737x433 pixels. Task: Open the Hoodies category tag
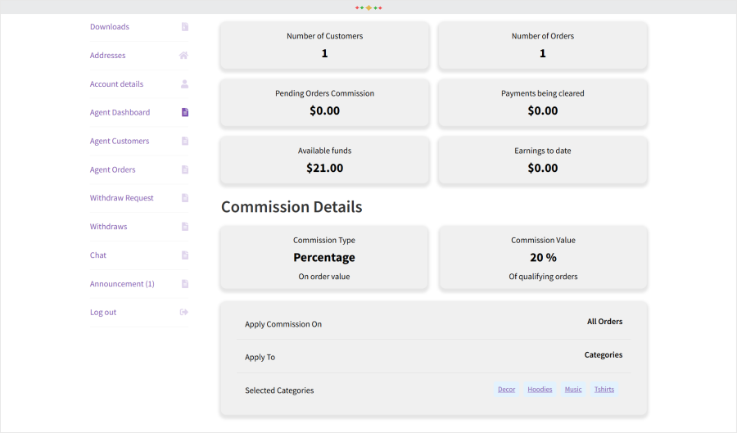540,390
